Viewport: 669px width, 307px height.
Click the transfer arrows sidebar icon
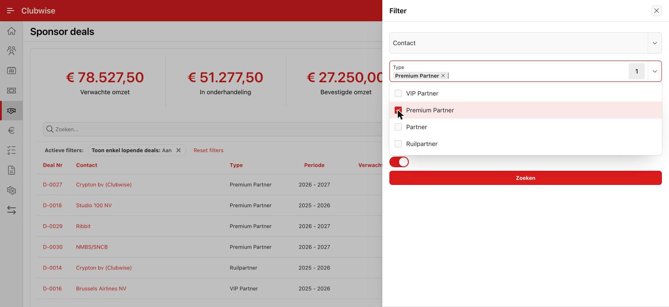(12, 211)
